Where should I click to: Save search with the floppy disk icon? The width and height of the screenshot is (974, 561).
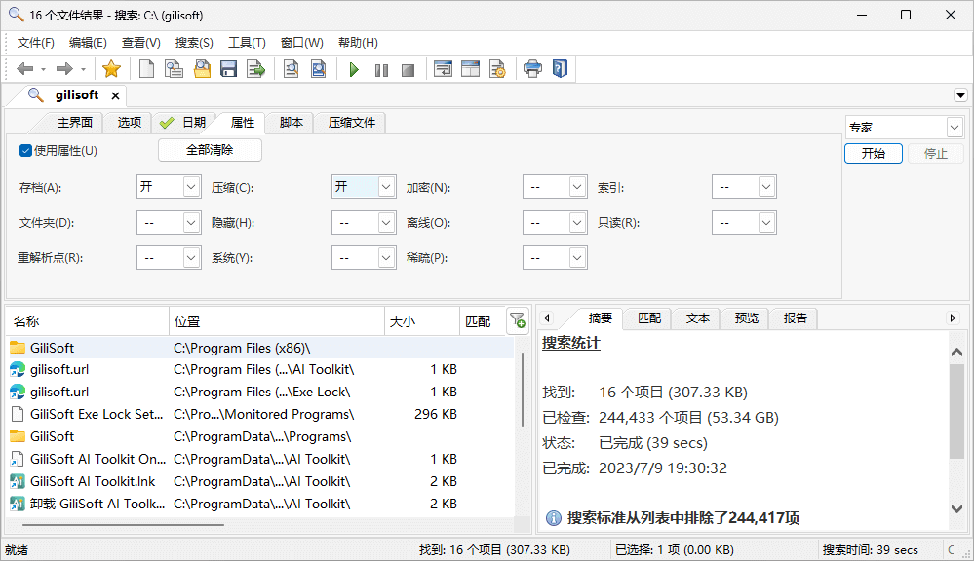[x=228, y=69]
